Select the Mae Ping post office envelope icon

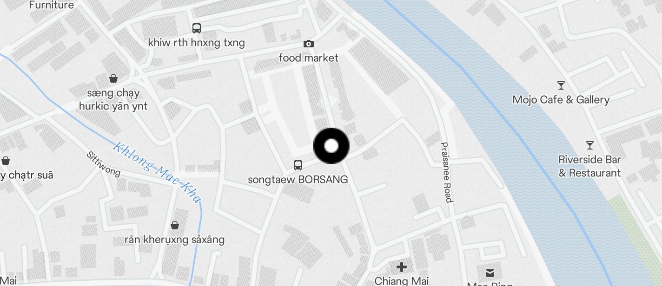(x=490, y=273)
